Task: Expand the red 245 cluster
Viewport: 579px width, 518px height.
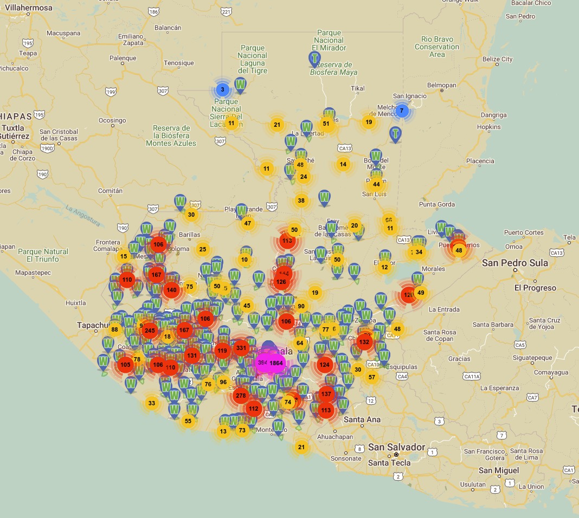Action: (150, 331)
